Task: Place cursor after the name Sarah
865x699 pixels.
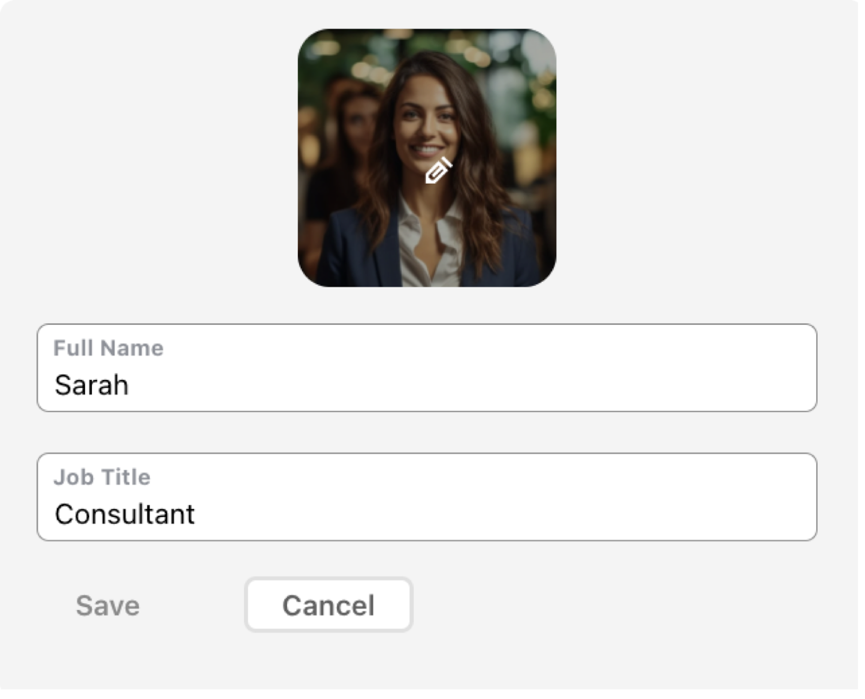Action: (130, 385)
